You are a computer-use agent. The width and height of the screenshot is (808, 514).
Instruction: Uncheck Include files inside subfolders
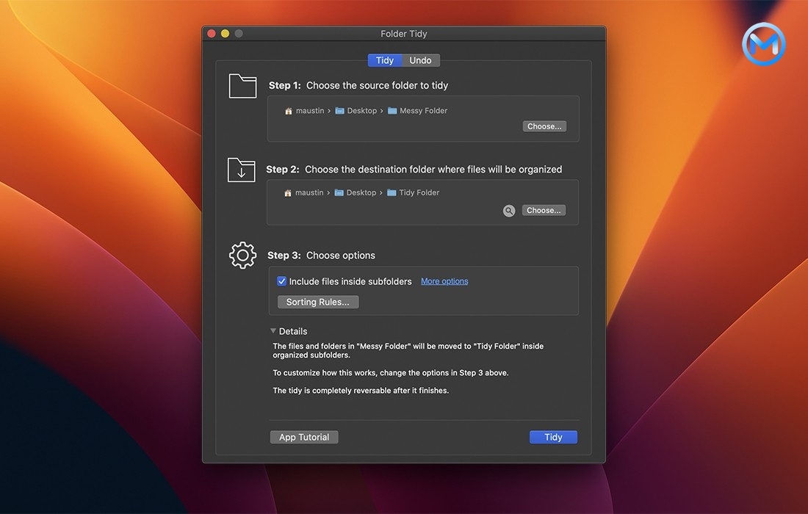281,280
